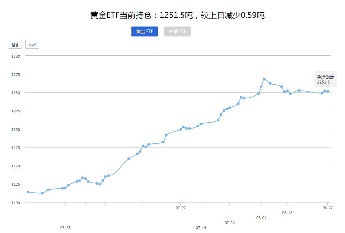The height and width of the screenshot is (233, 345).
Task: Click the 08-27 date label
Action: click(328, 208)
